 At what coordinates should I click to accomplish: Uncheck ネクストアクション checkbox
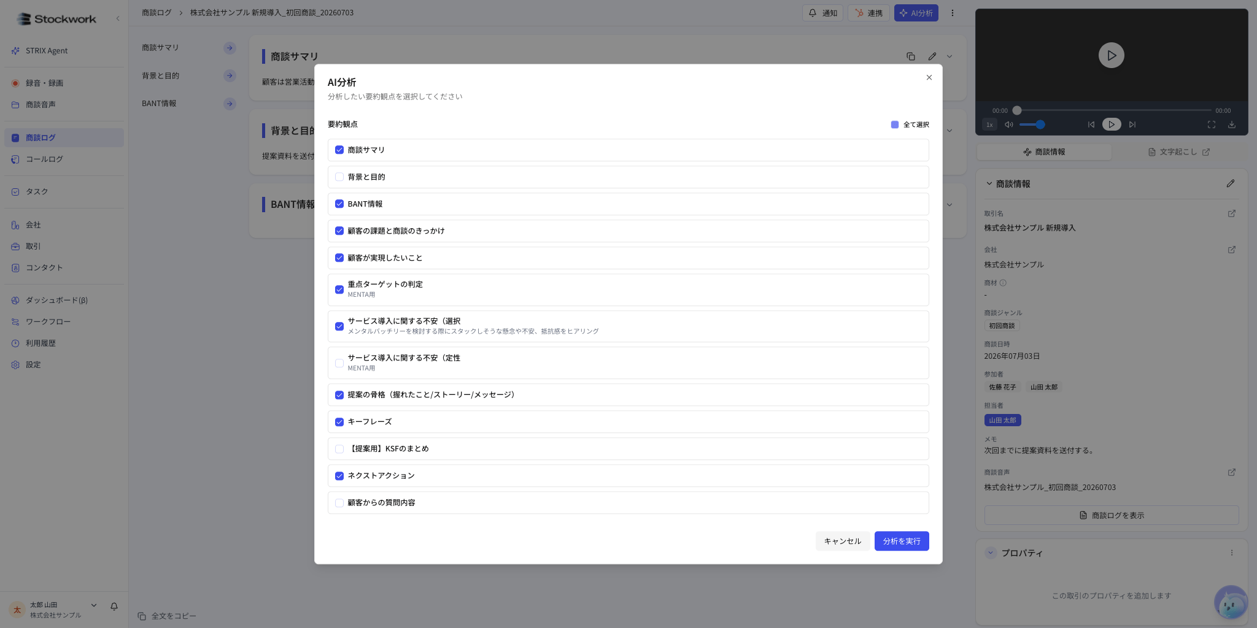339,476
